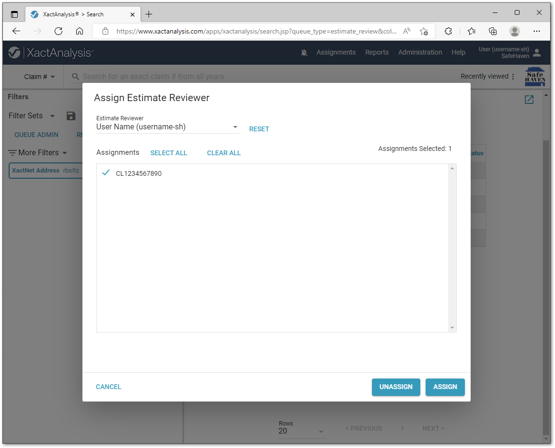Click the Recently viewed label
This screenshot has height=448, width=555.
pyautogui.click(x=484, y=77)
